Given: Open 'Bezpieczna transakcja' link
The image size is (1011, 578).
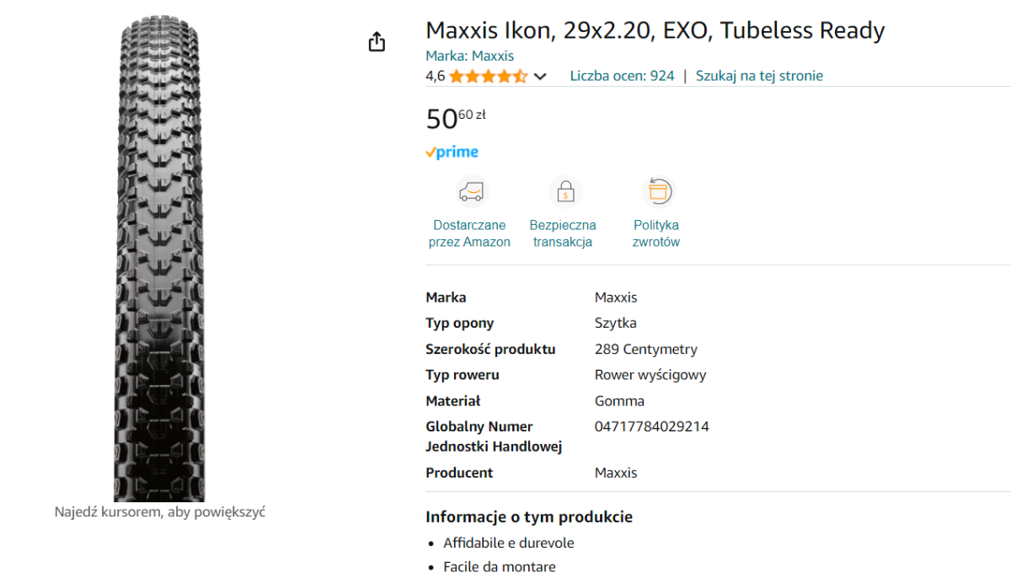Looking at the screenshot, I should [x=563, y=233].
